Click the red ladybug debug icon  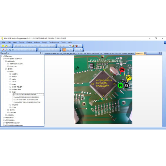(x=76, y=46)
